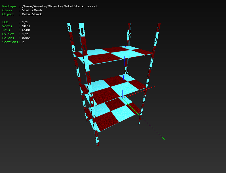Click the green LOD label
This screenshot has width=226, height=173.
coord(5,22)
